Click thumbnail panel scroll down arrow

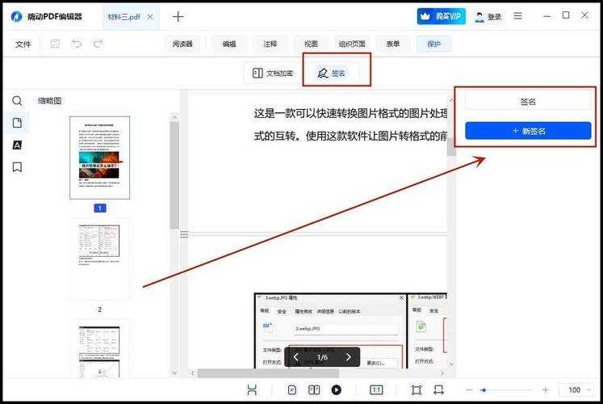pyautogui.click(x=174, y=372)
